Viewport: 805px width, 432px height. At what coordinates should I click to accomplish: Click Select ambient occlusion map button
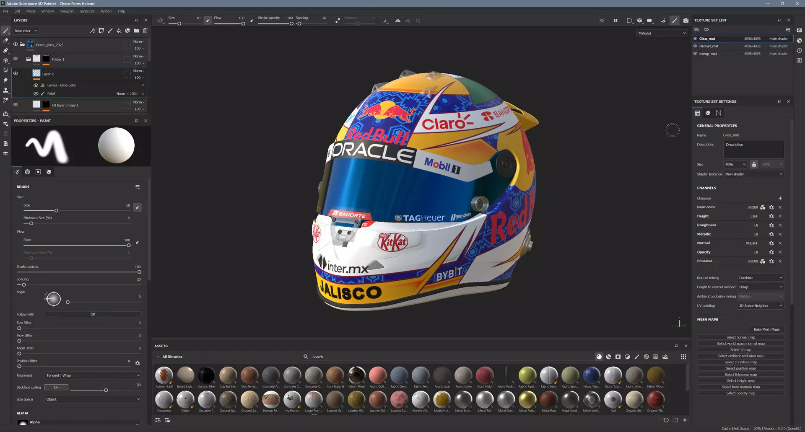[x=740, y=356]
